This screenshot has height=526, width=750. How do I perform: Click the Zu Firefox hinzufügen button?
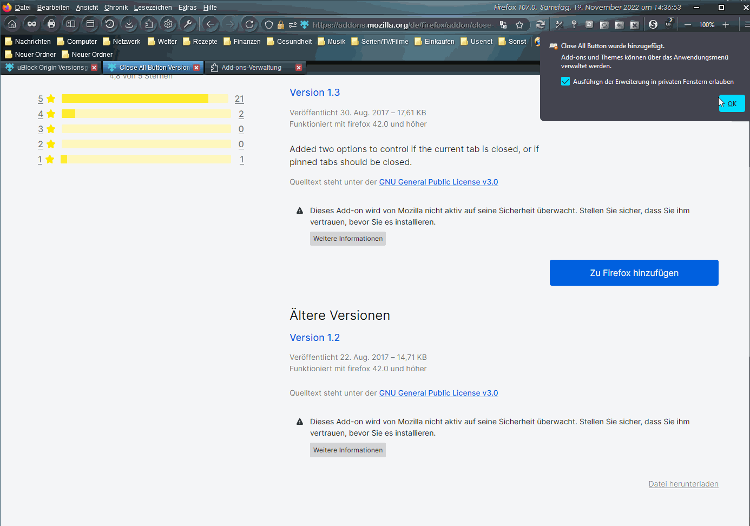click(x=634, y=273)
